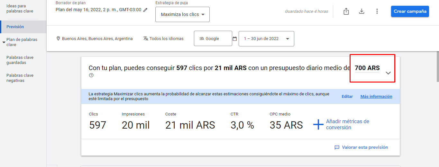Click the download plan icon
The image size is (439, 167).
(x=361, y=12)
